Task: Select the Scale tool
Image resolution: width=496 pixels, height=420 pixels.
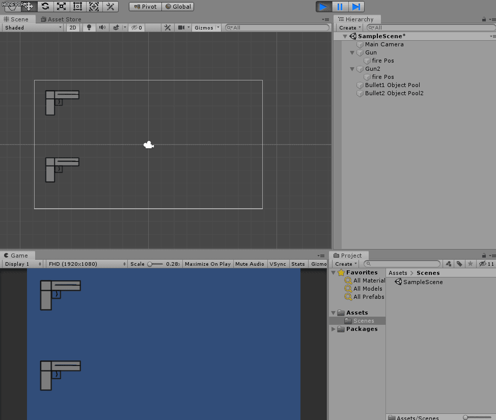Action: point(62,7)
